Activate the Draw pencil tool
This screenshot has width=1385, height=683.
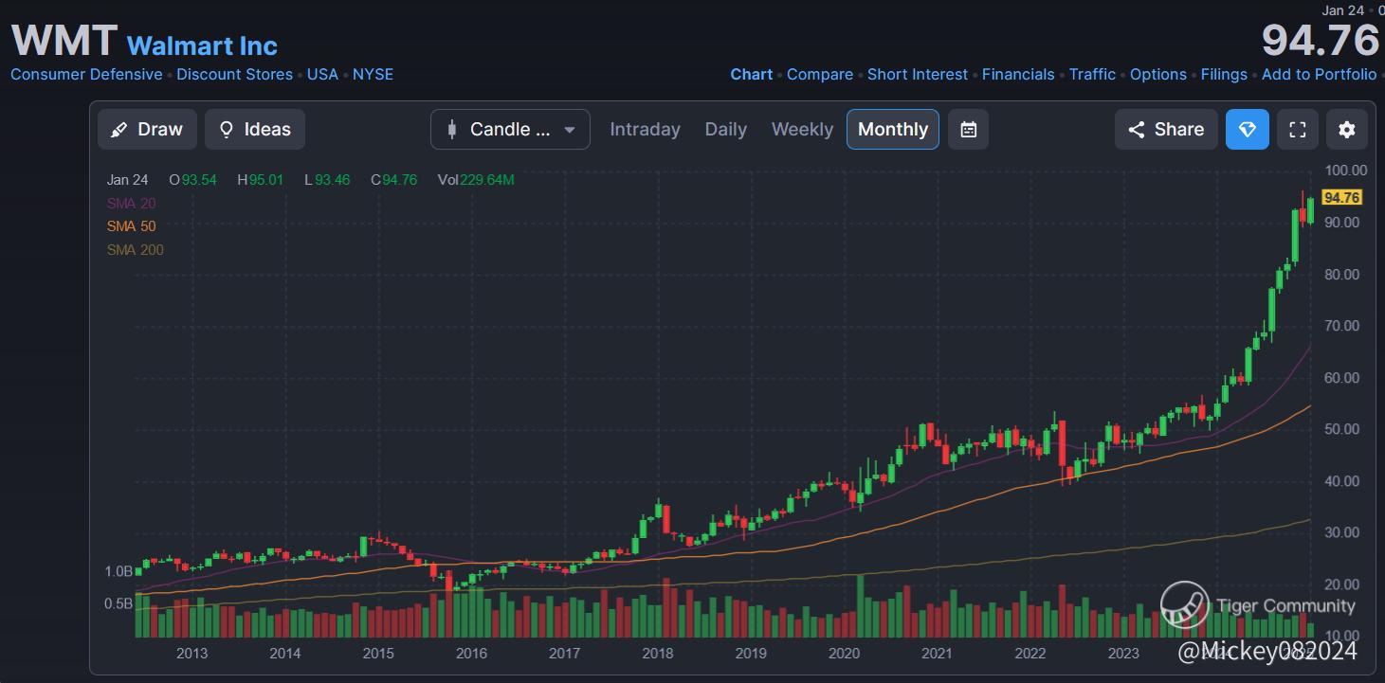coord(147,130)
